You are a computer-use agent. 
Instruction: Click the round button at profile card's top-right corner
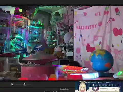click(119, 87)
